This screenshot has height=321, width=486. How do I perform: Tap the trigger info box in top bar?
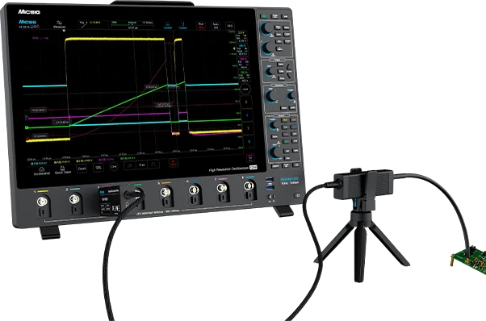click(x=93, y=24)
